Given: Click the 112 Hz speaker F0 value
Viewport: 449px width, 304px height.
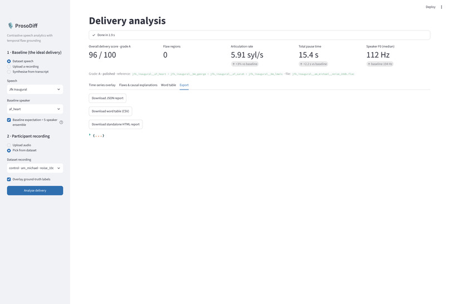Looking at the screenshot, I should [378, 55].
